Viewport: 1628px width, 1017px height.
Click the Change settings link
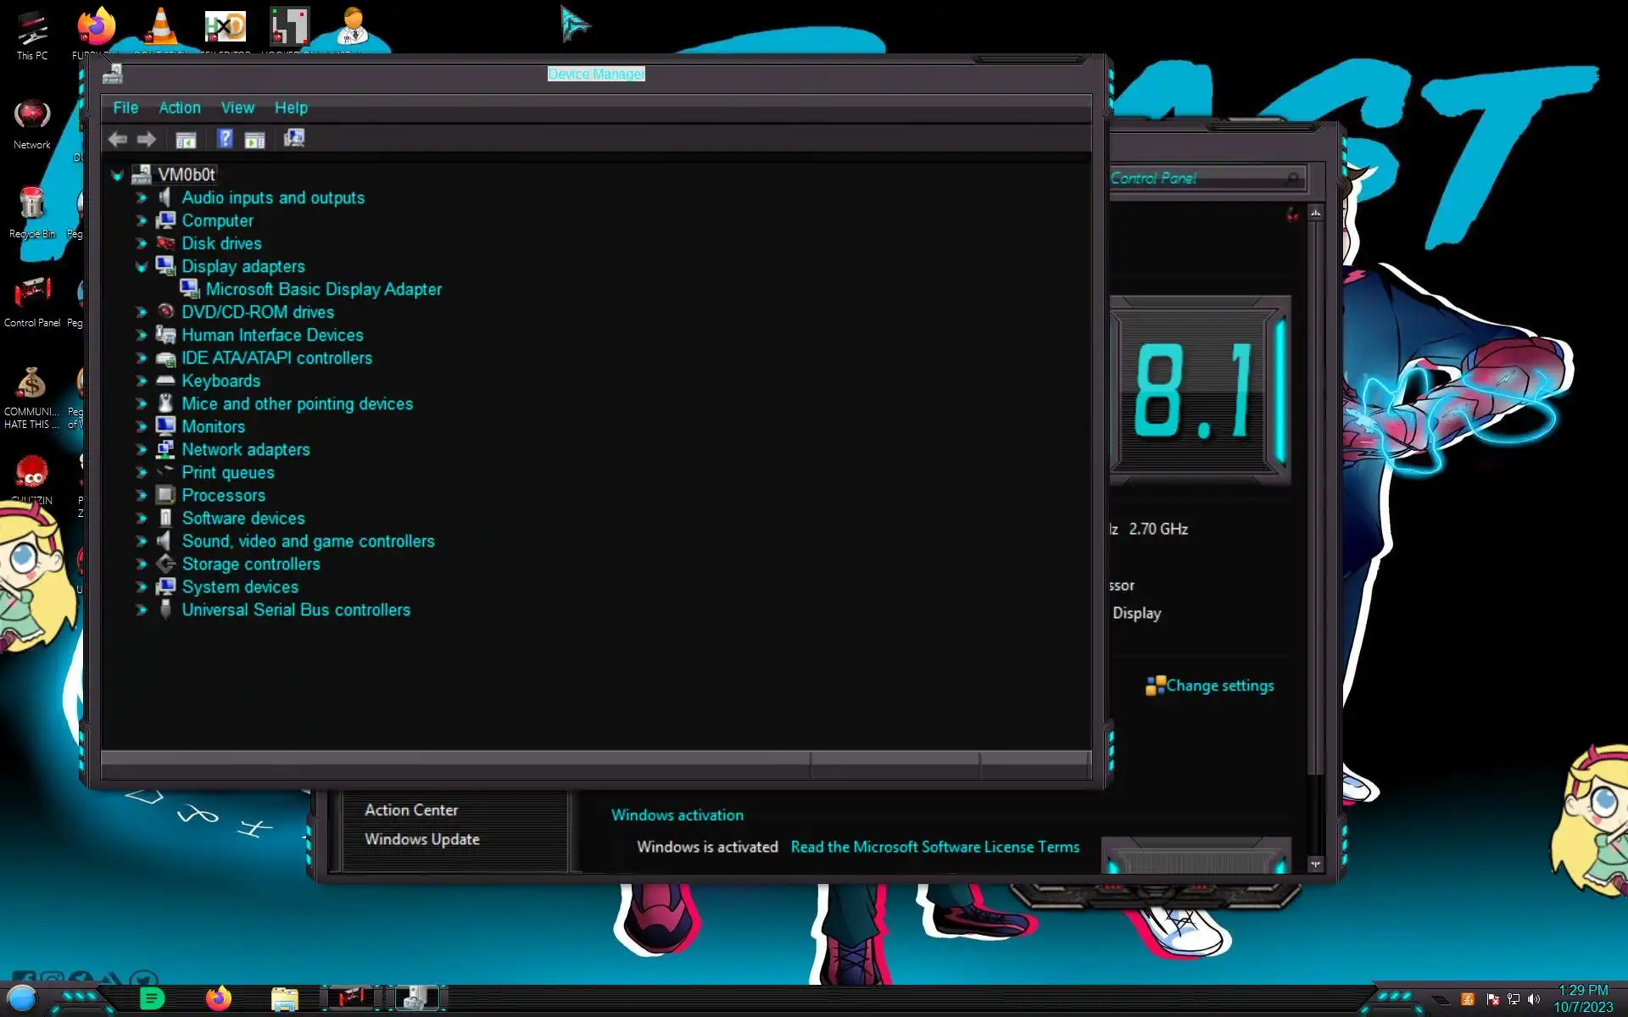(x=1218, y=686)
